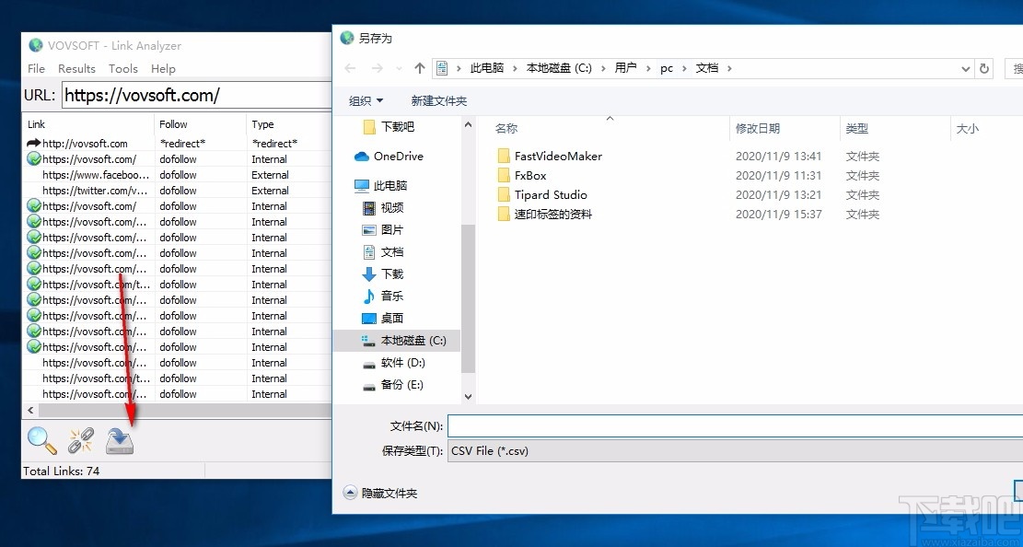Go up one folder level using the up arrow
Viewport: 1023px width, 547px height.
click(x=420, y=67)
